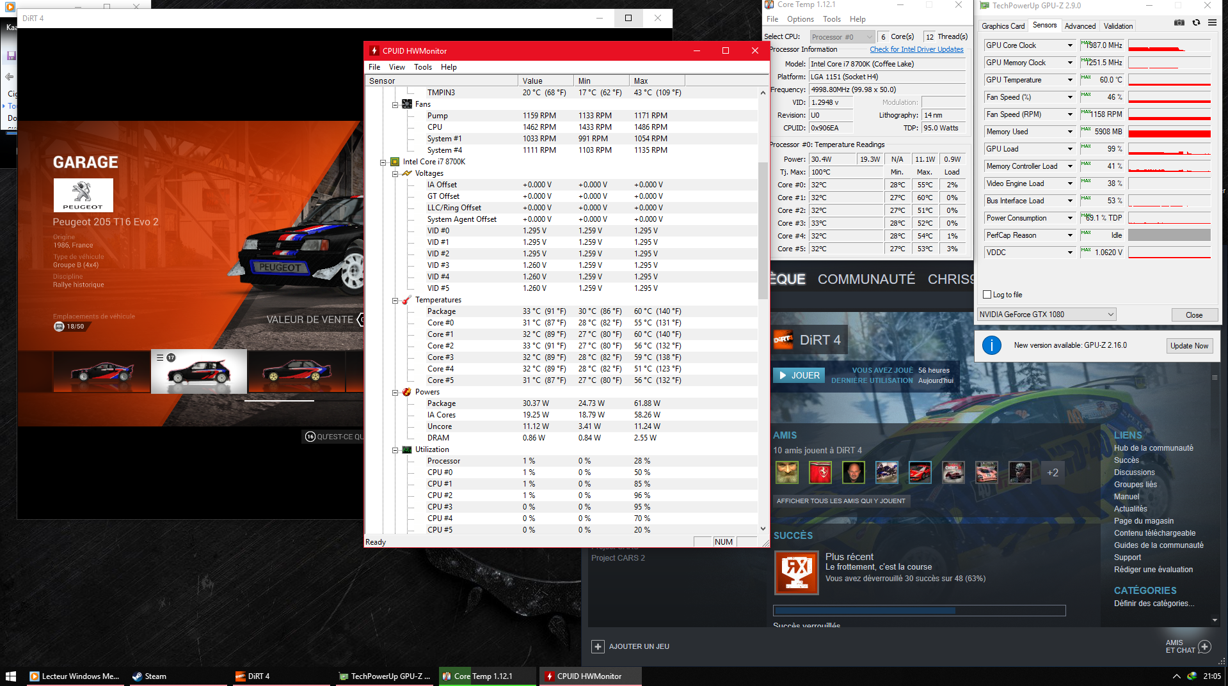
Task: Open the red Ferrari-shield friend avatar
Action: tap(820, 472)
